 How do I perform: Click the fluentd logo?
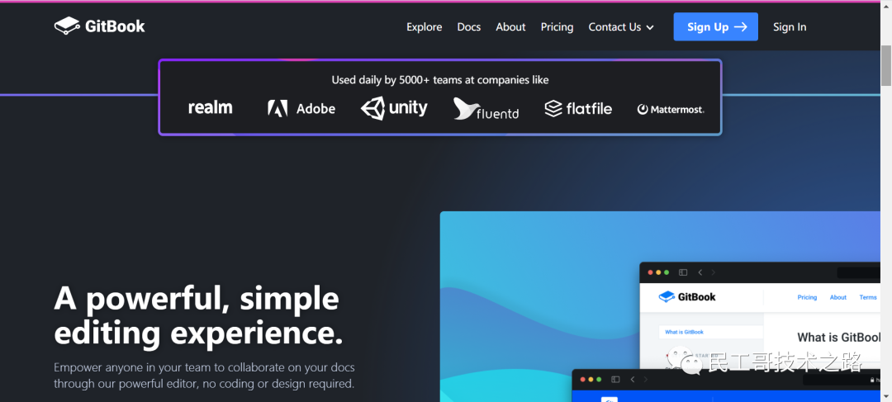tap(486, 109)
